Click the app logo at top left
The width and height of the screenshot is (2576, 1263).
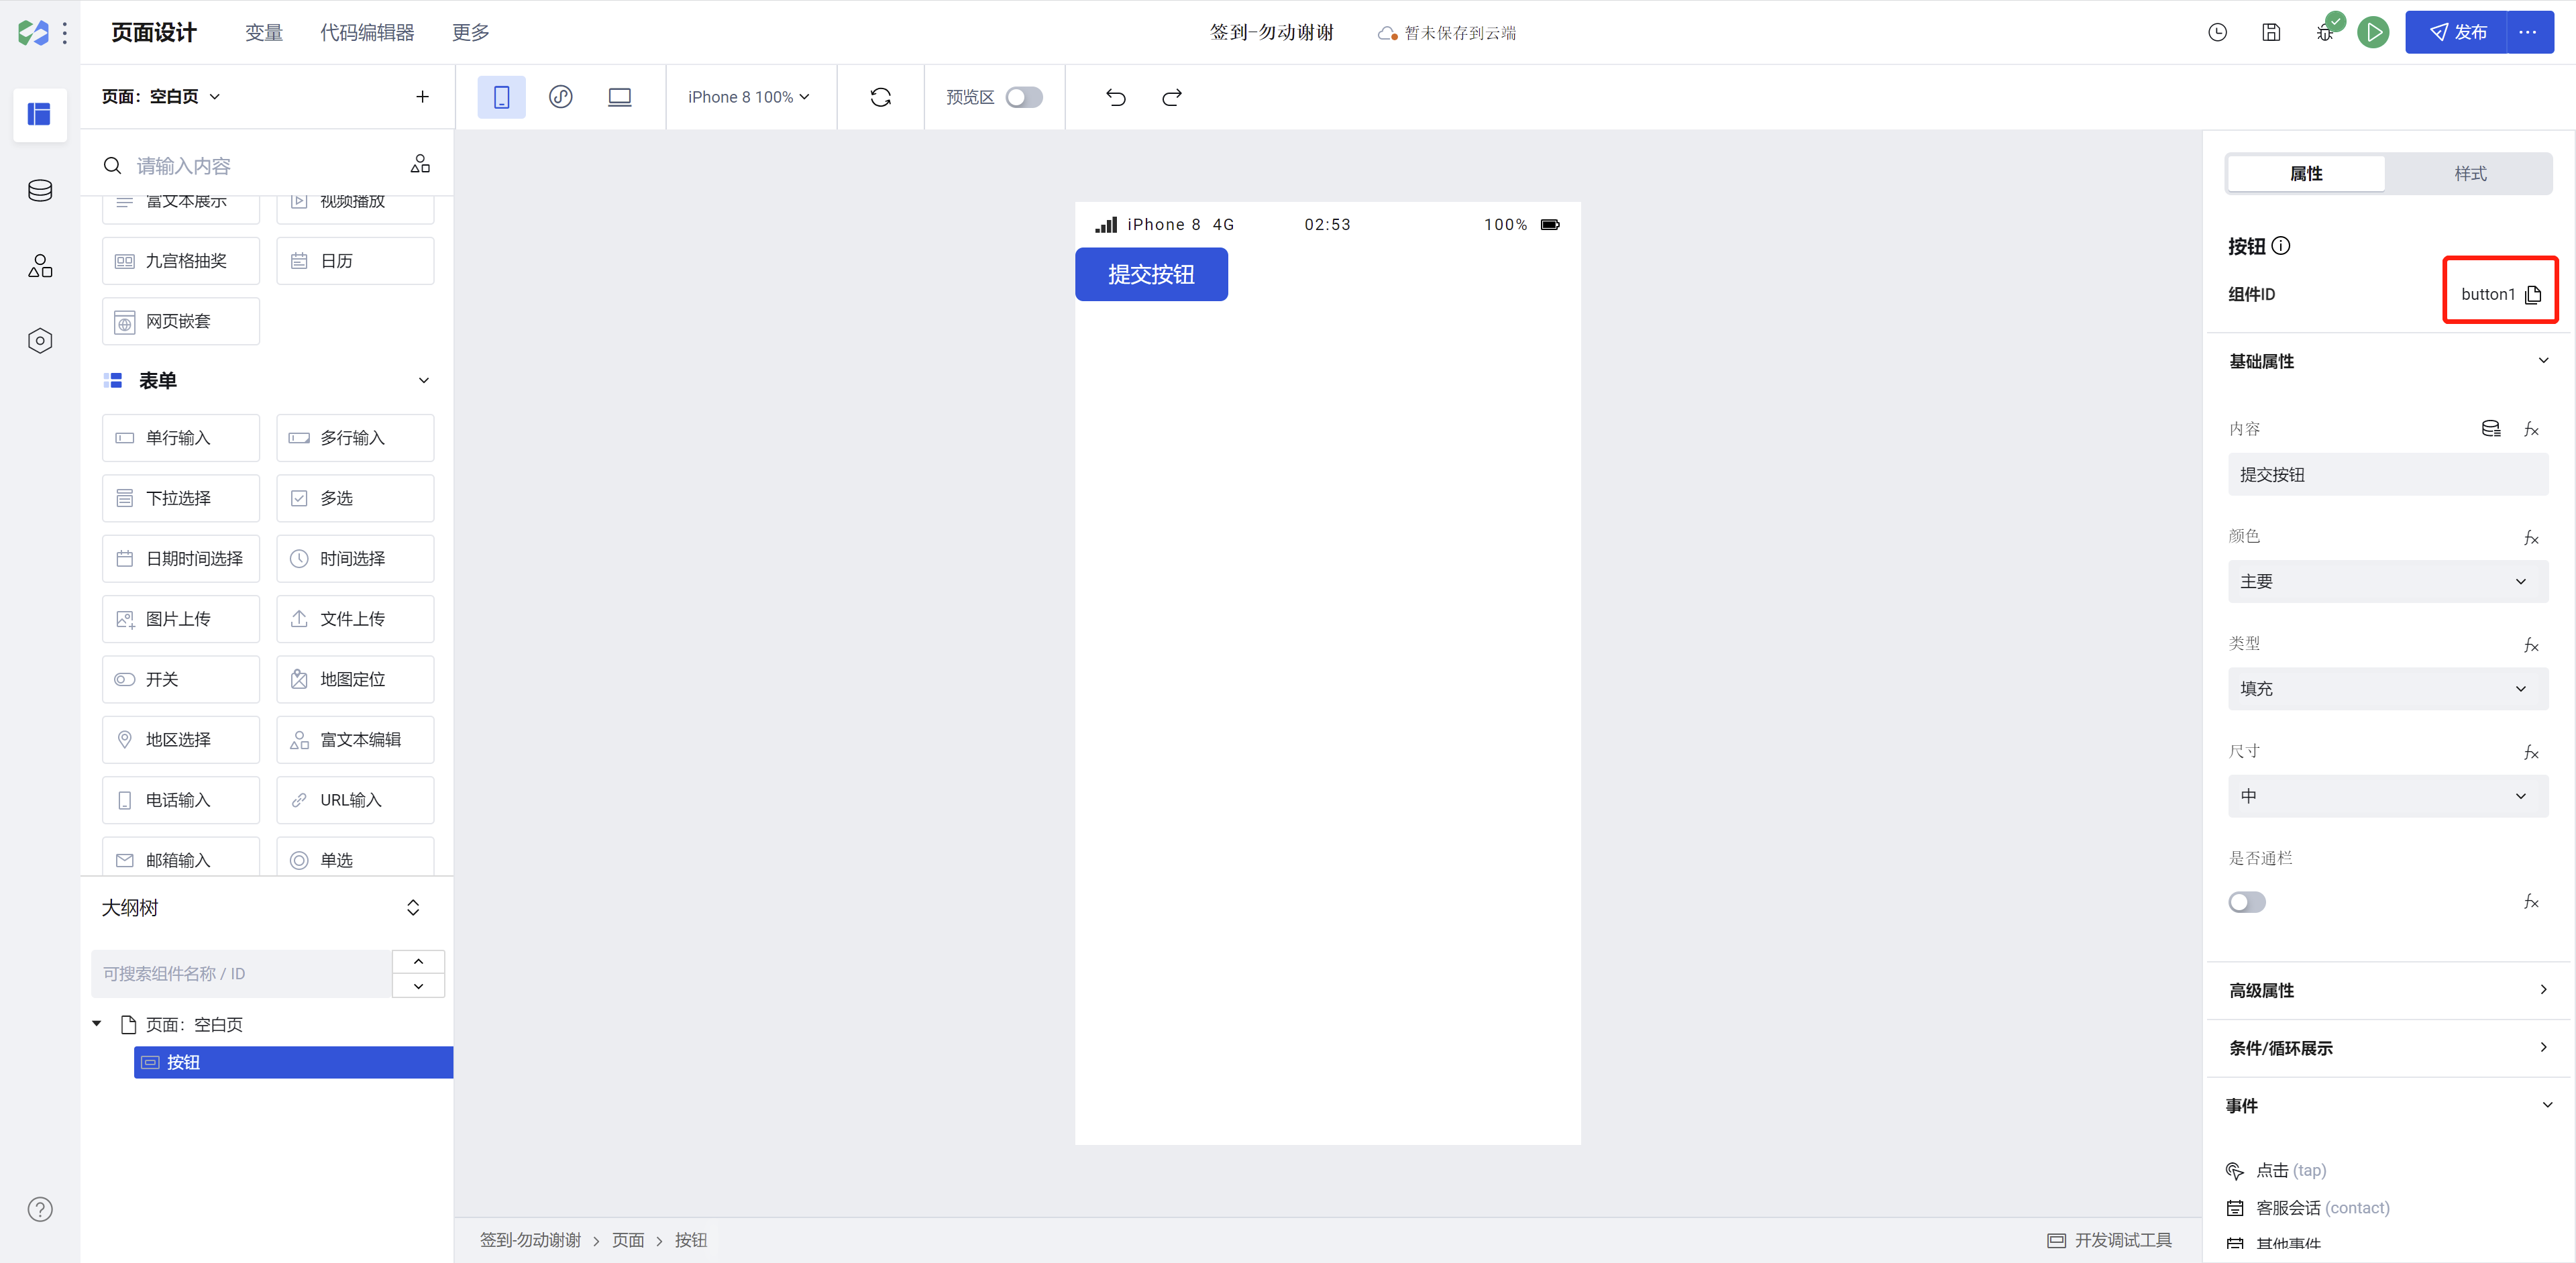pos(33,33)
